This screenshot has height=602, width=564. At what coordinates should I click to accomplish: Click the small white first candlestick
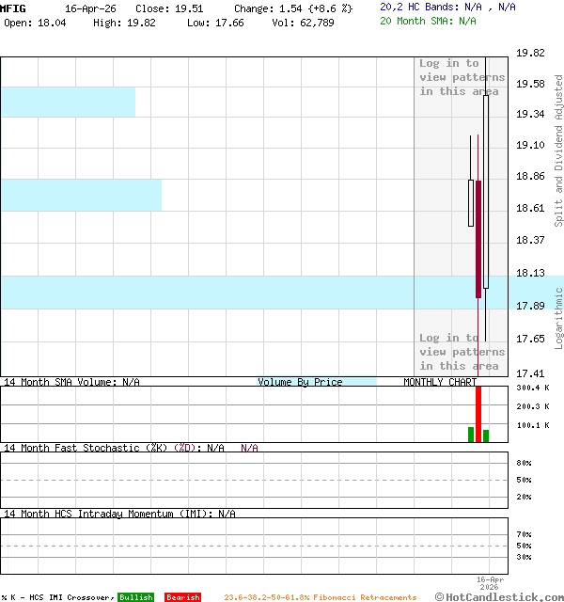pos(471,202)
